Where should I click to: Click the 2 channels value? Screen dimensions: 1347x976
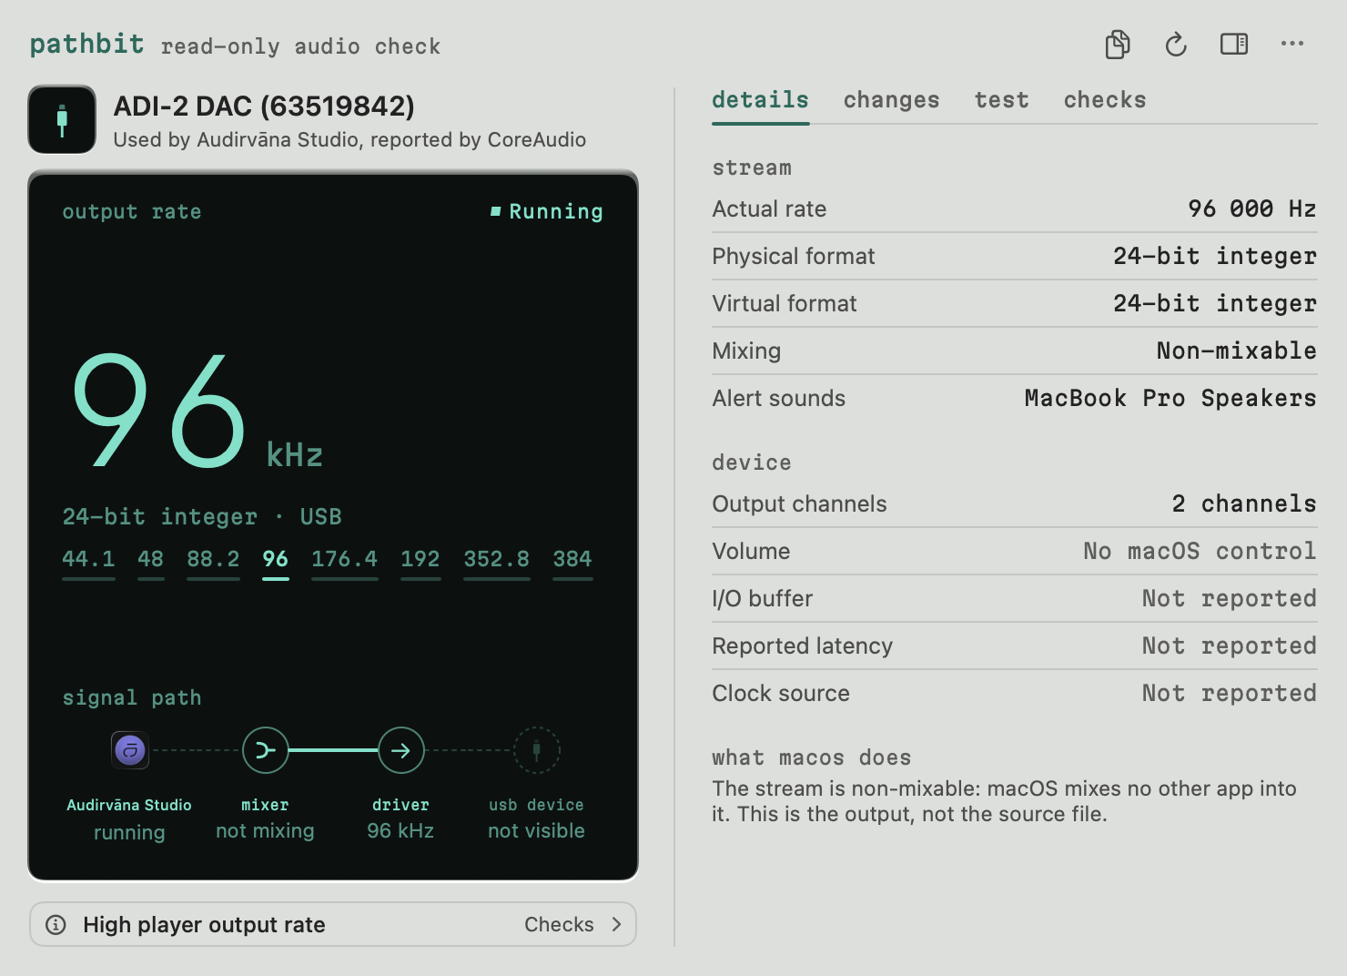pyautogui.click(x=1244, y=503)
